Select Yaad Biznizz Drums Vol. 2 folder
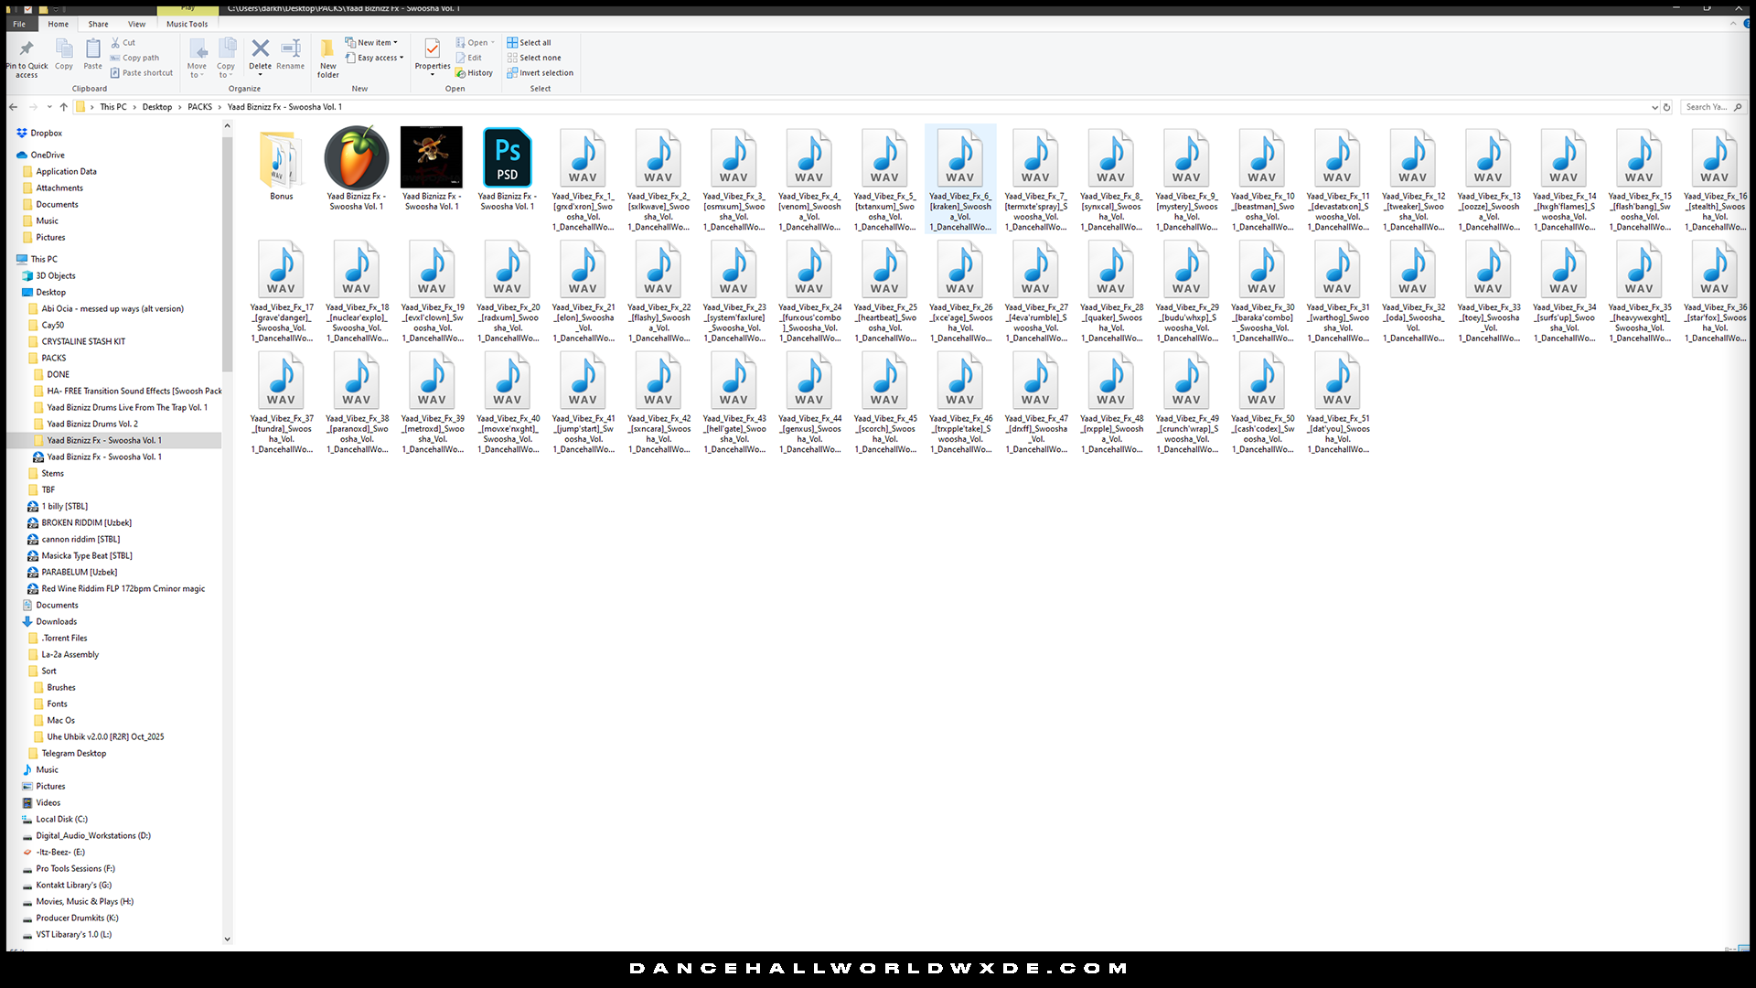Screen dimensions: 1756x988 (92, 424)
